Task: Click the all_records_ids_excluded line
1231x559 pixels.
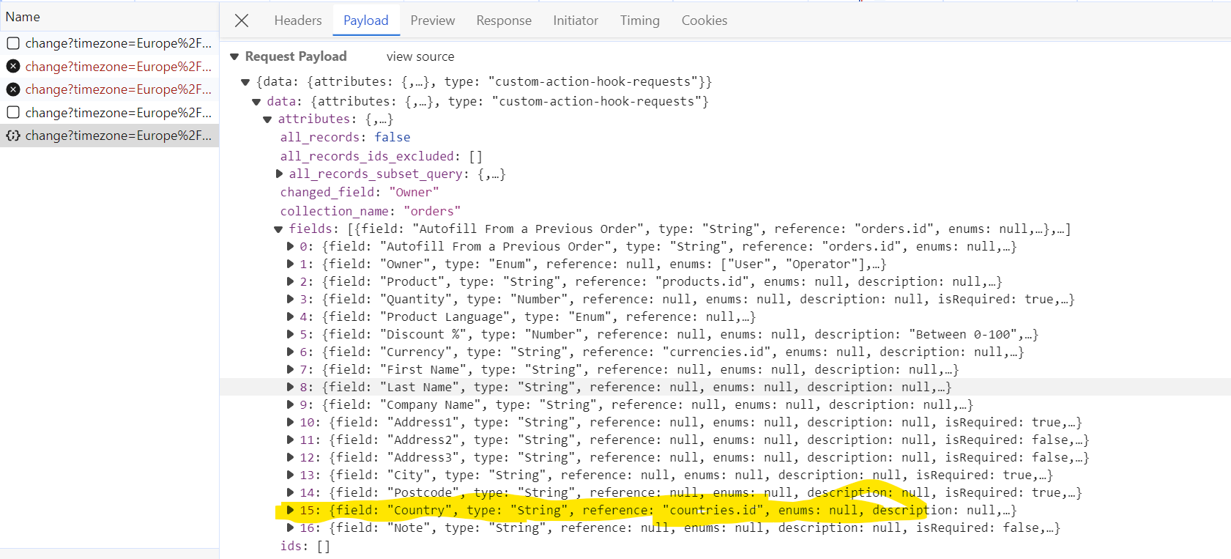Action: (x=381, y=156)
